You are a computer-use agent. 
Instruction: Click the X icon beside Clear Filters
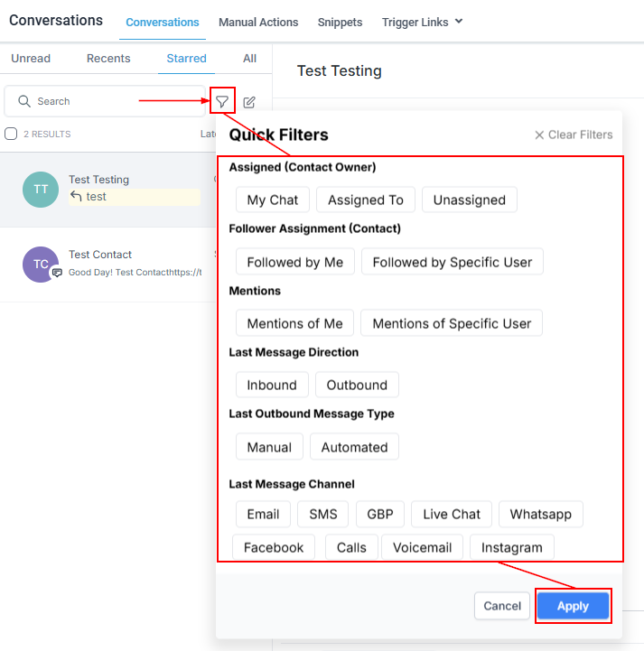tap(539, 135)
